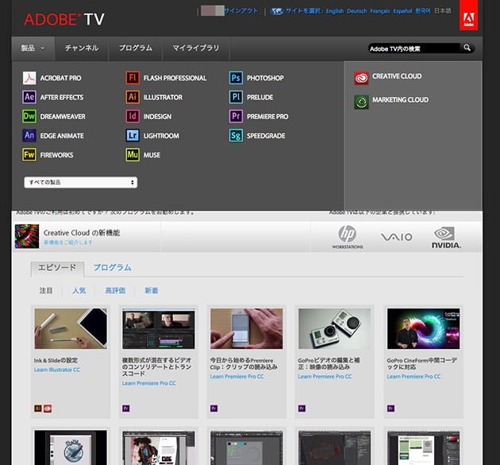Click the Creative Cloud の新機能 thumbnail
The height and width of the screenshot is (465, 500).
27,236
